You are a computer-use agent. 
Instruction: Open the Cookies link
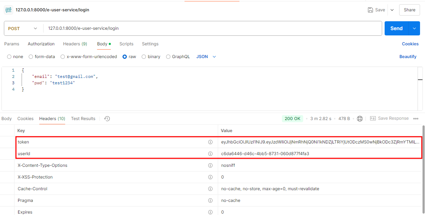point(410,44)
